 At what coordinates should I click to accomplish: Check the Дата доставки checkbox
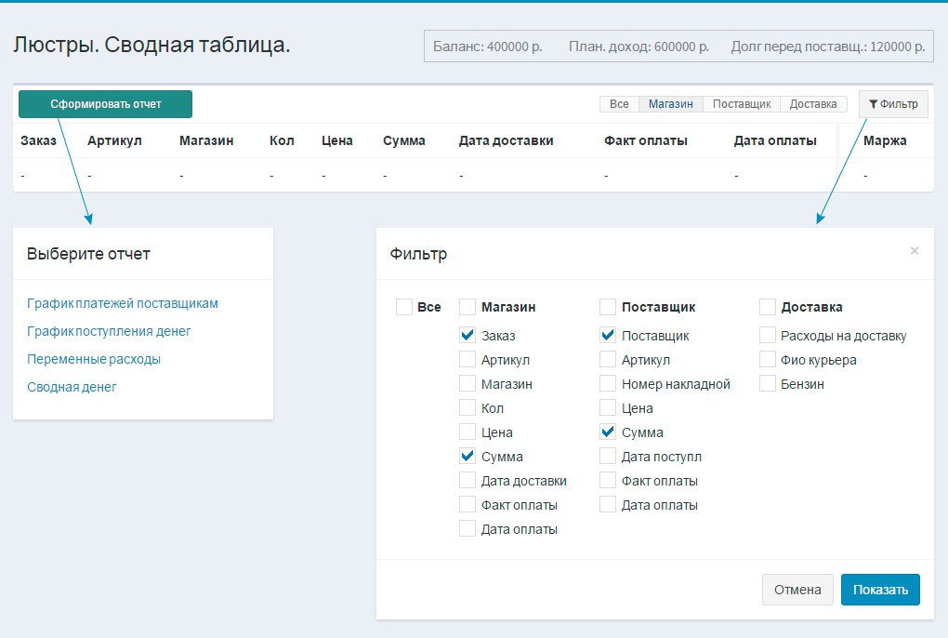[x=467, y=480]
